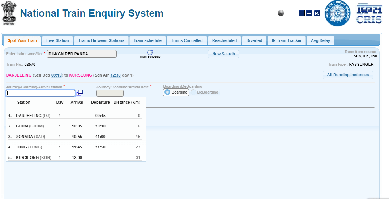Switch to the Live Station tab

tap(57, 41)
